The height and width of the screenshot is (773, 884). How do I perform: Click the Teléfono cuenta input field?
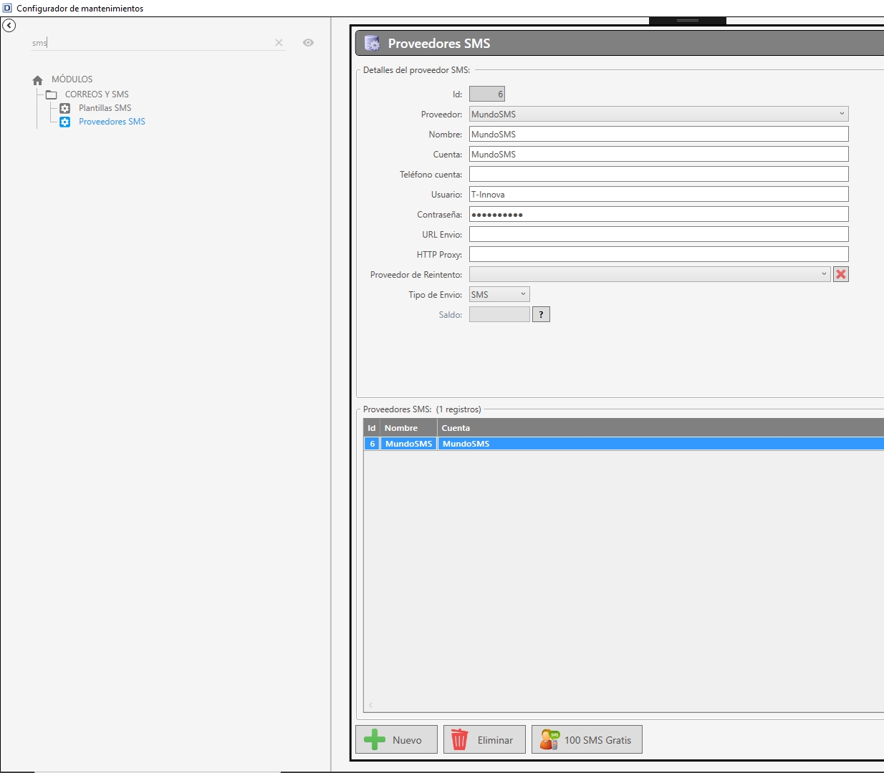pyautogui.click(x=659, y=174)
